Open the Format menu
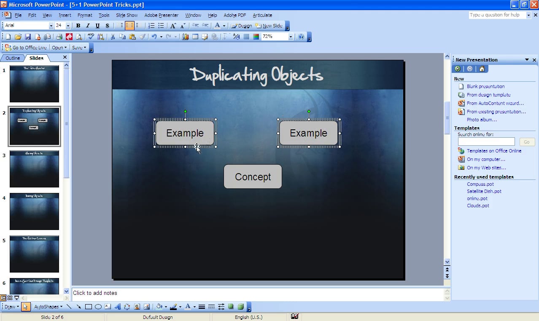 [x=85, y=15]
